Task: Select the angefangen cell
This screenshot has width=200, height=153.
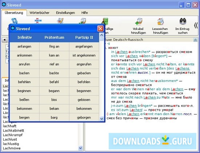Action: [84, 47]
